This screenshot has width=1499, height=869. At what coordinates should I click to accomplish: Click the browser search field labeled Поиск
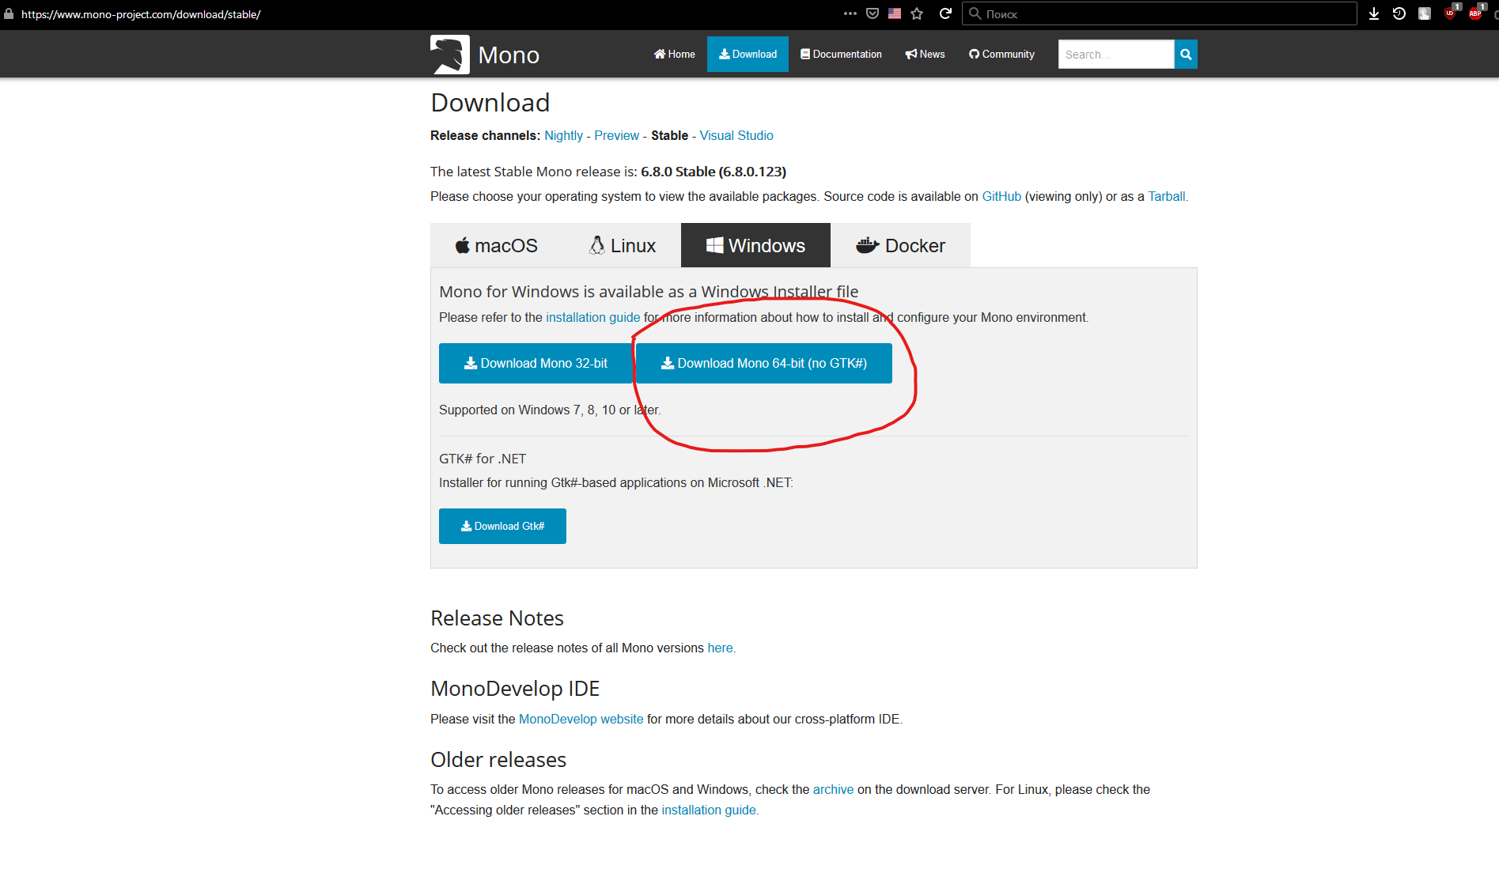click(1159, 13)
